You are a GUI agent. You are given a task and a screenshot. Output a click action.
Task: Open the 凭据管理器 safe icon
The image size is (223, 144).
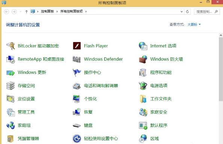pyautogui.click(x=11, y=139)
